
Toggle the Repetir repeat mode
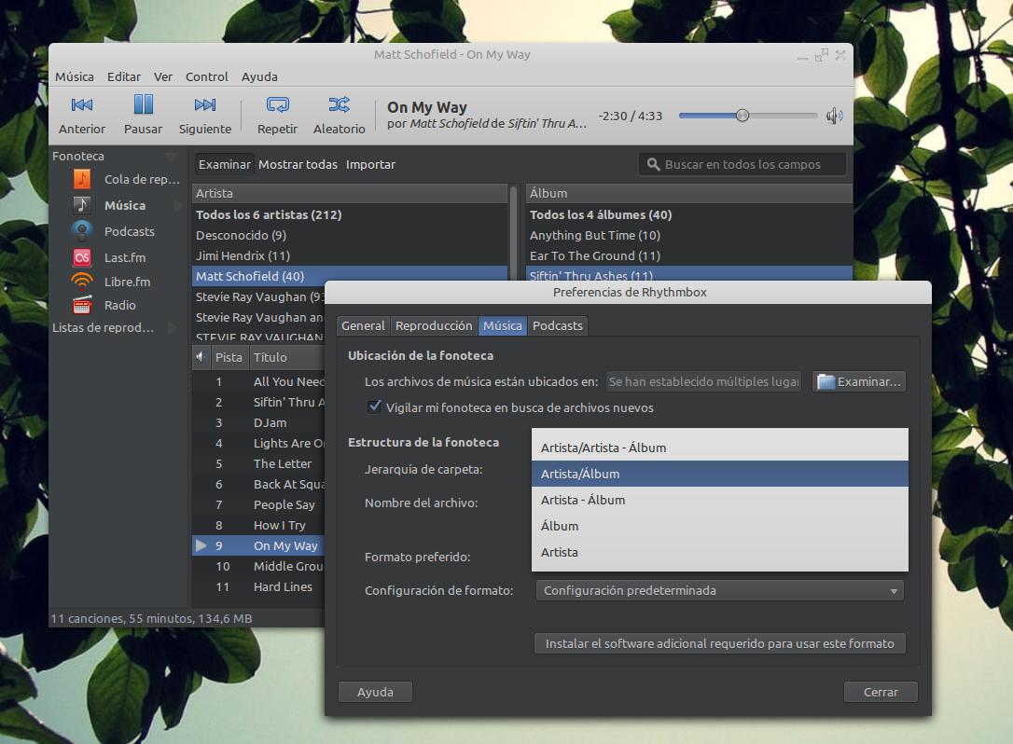point(277,115)
